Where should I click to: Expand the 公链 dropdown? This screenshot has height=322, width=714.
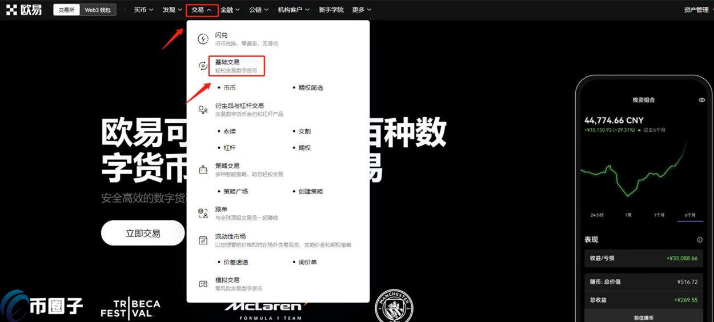[x=259, y=10]
